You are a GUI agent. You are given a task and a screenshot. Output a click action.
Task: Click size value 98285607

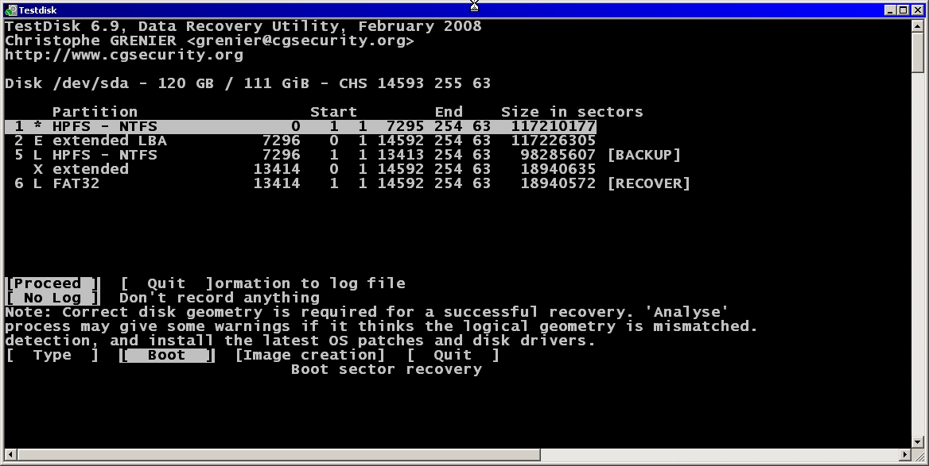click(x=558, y=155)
